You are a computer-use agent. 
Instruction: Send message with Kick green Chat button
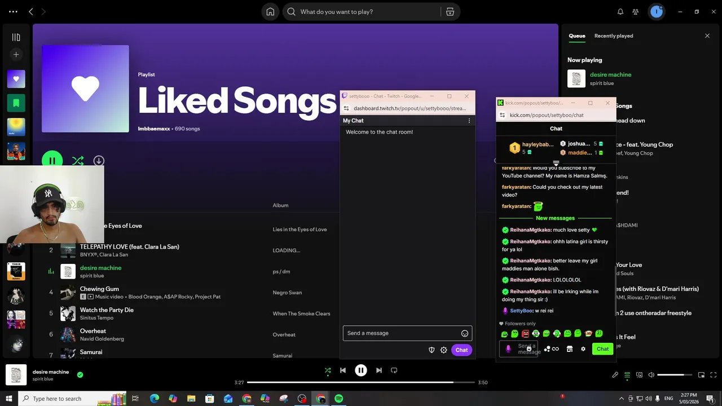pyautogui.click(x=603, y=349)
